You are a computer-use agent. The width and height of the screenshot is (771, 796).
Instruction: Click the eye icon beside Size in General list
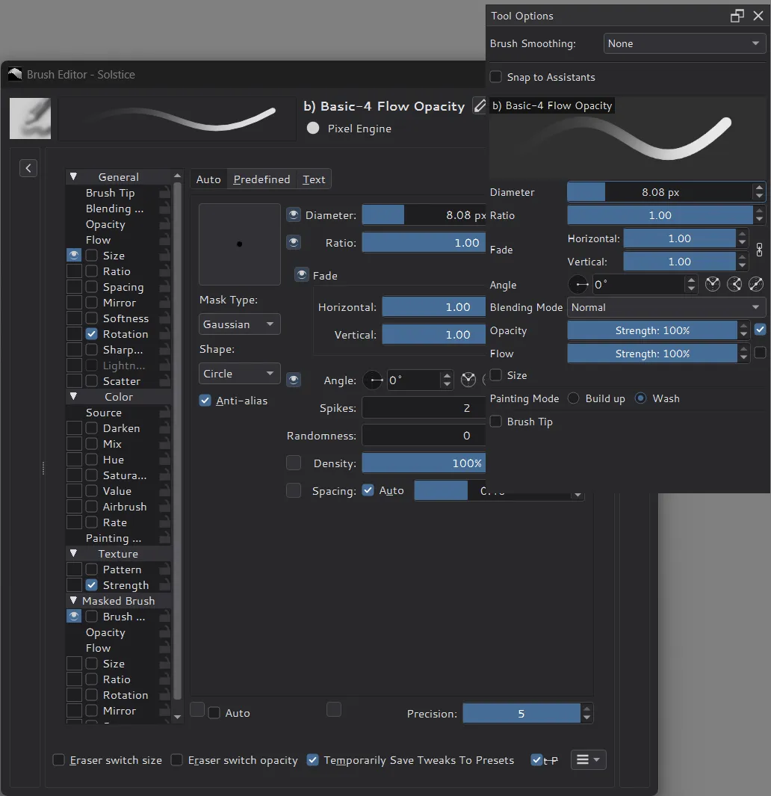pos(74,255)
